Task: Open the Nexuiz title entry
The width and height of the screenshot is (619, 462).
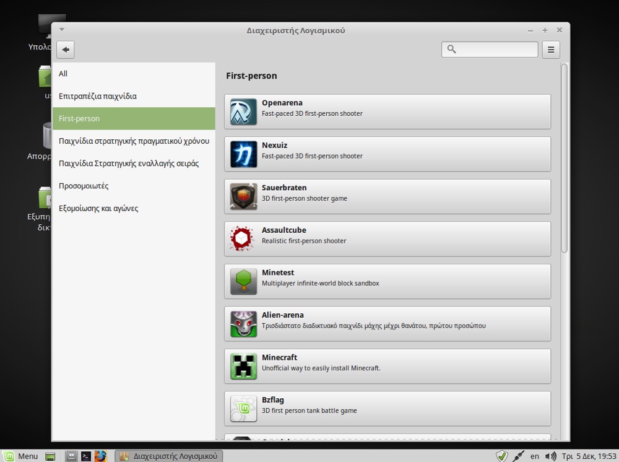Action: (274, 145)
